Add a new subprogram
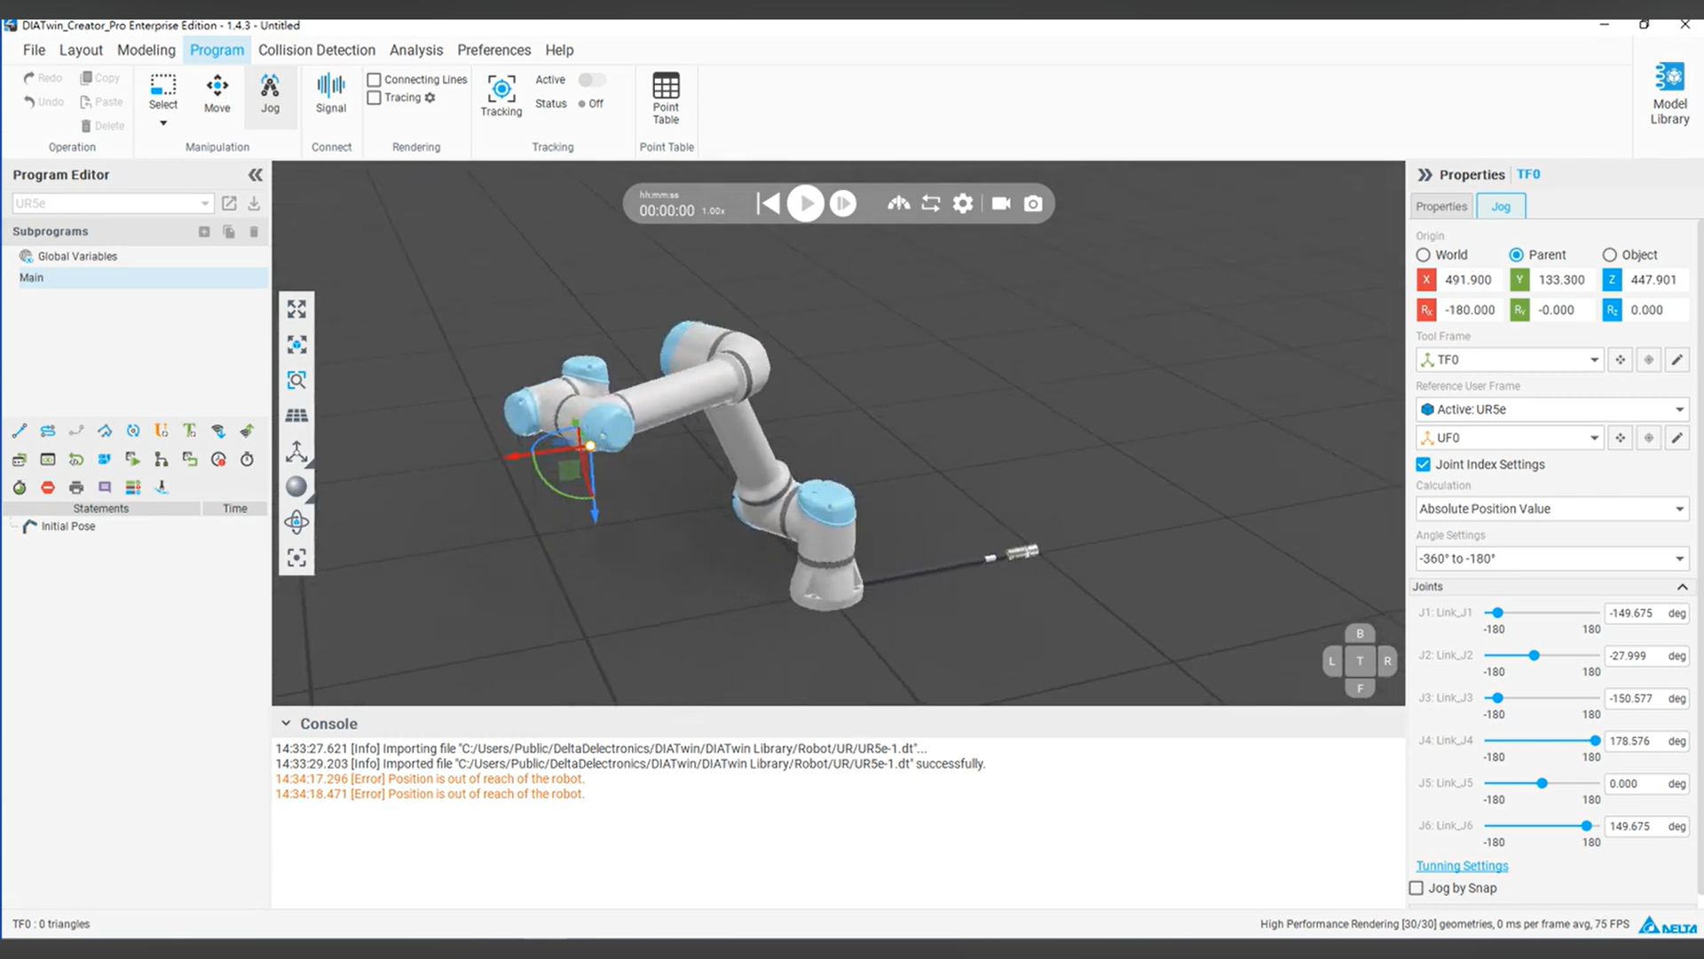Screen dimensions: 1704x959 [x=204, y=232]
